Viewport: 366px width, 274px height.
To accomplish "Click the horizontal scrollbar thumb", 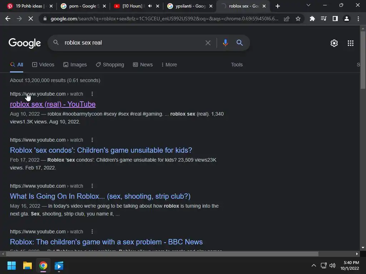I will 162,254.
